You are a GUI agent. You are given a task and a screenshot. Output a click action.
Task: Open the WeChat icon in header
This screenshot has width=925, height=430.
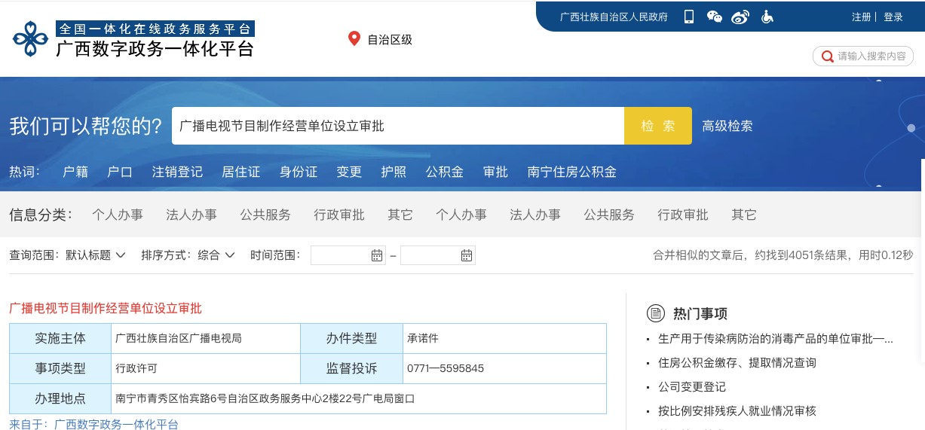coord(714,17)
